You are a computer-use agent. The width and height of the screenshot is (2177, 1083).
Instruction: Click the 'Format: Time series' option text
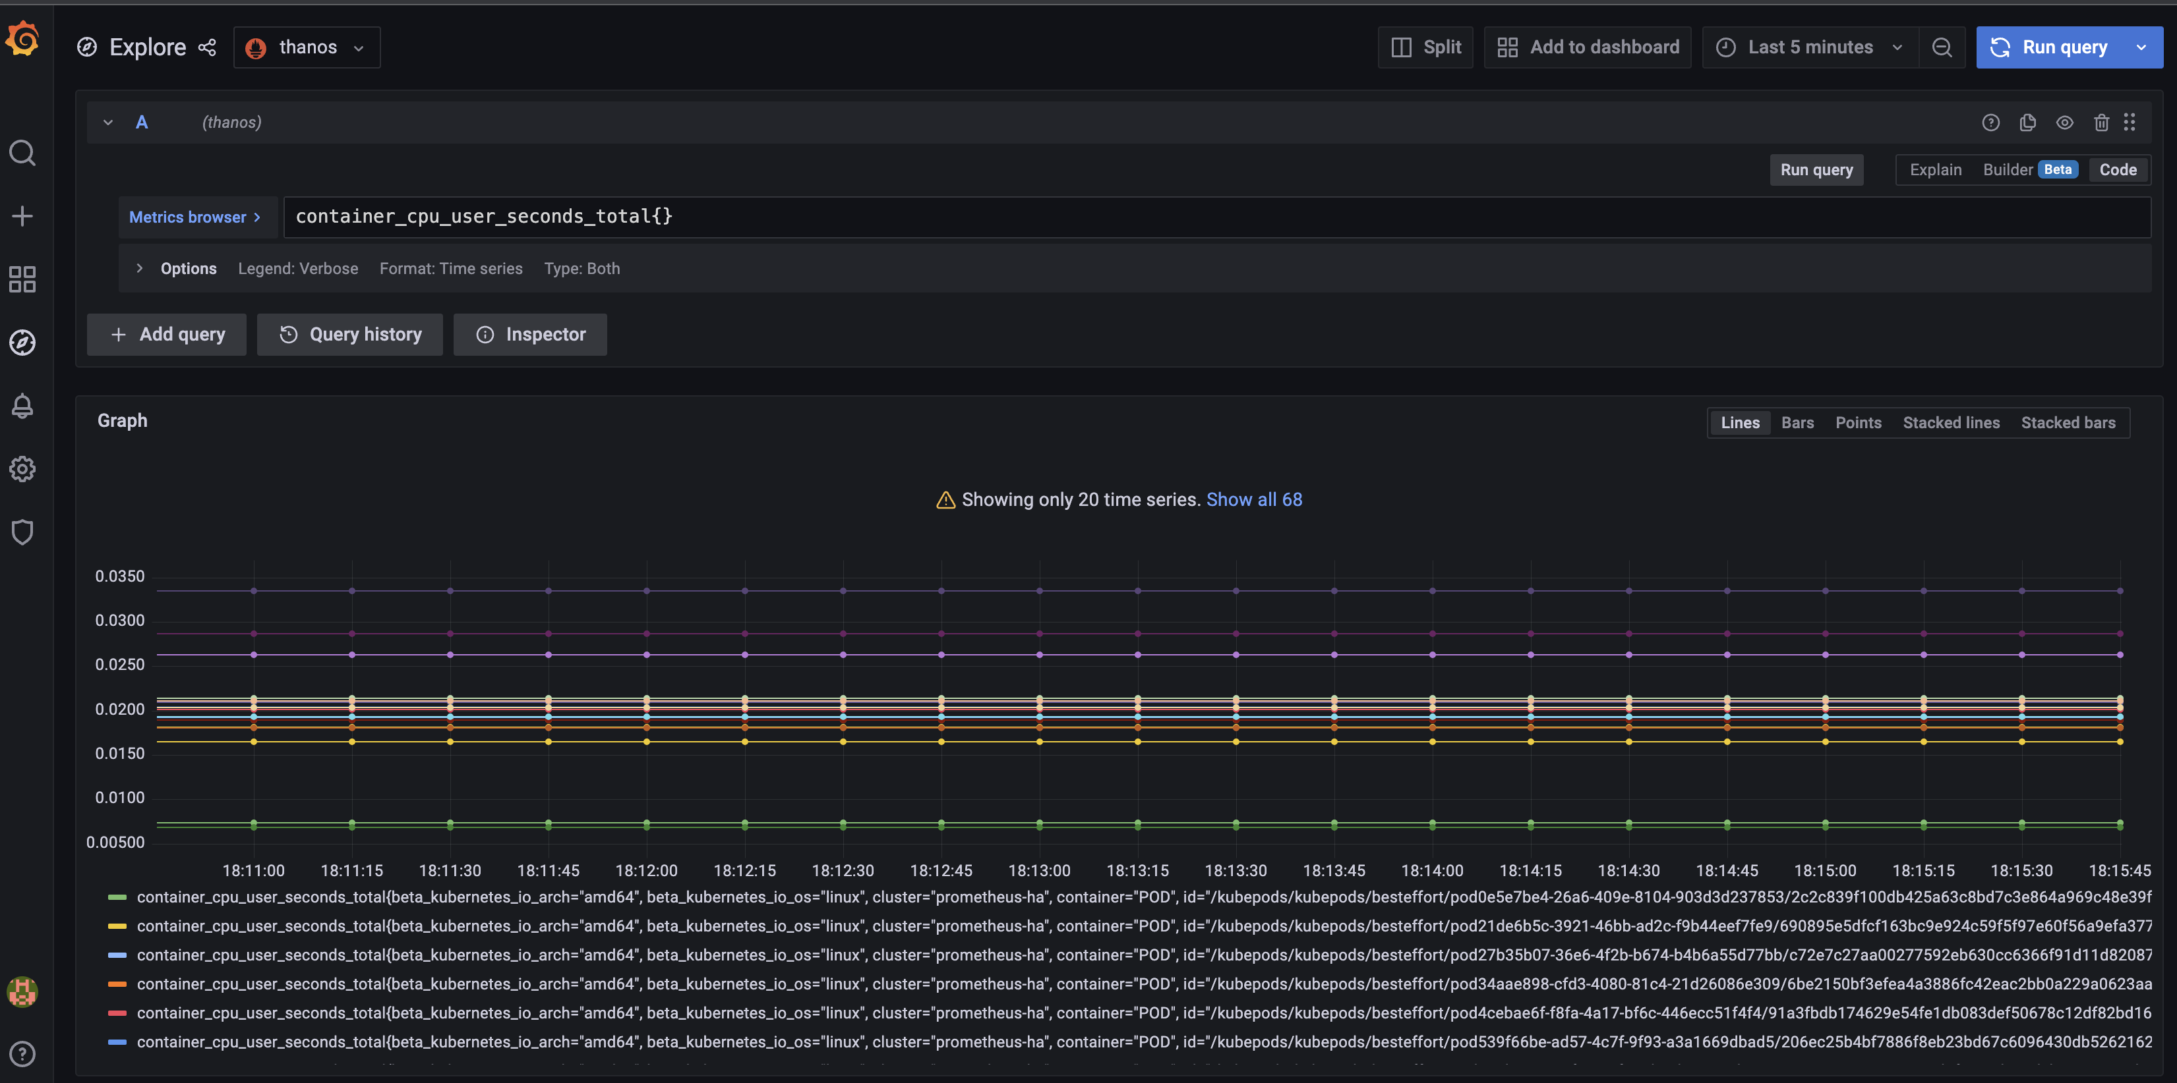pyautogui.click(x=451, y=268)
